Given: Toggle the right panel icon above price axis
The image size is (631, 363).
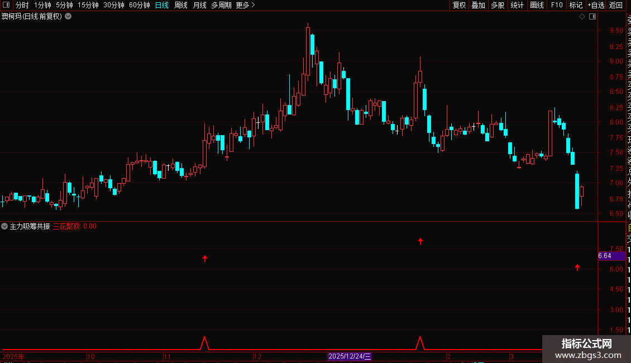Looking at the screenshot, I should [592, 17].
